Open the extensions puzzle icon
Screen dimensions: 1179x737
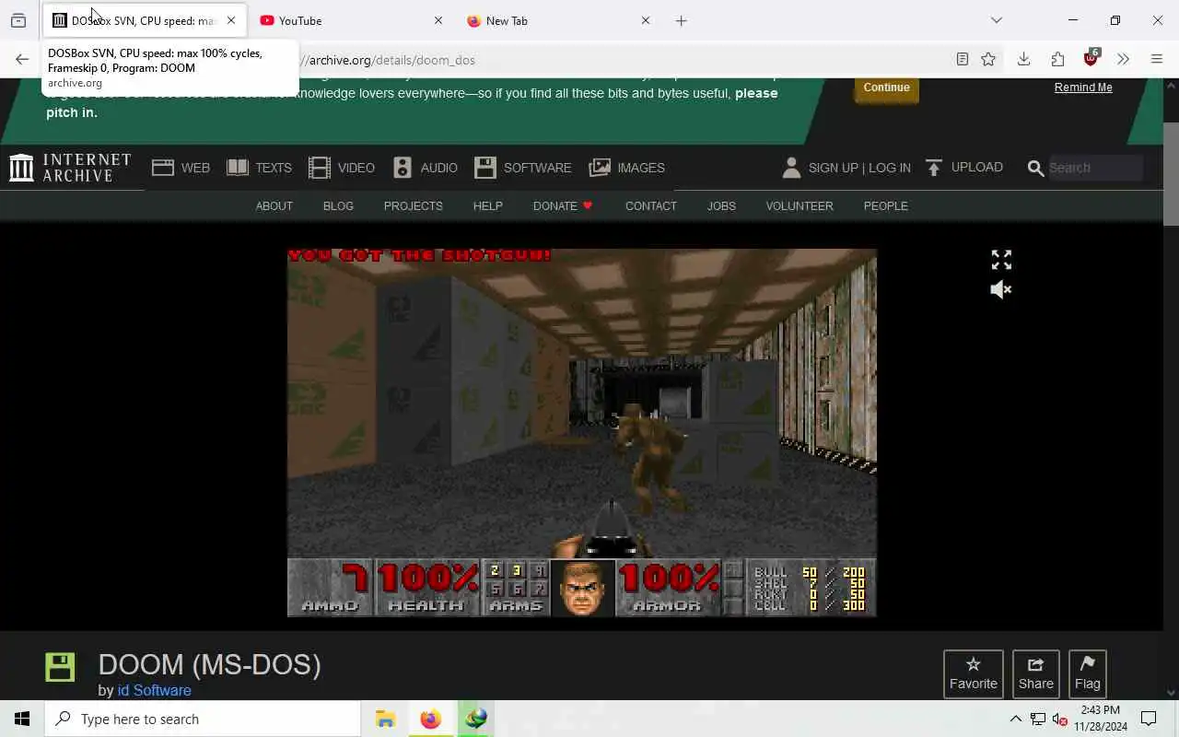click(x=1057, y=60)
